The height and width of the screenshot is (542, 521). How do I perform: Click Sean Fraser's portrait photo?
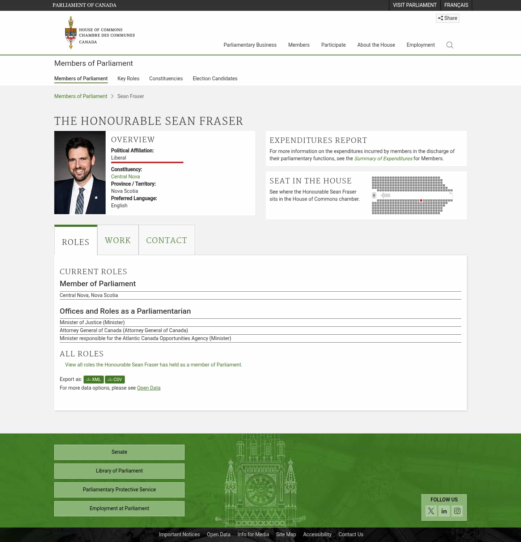pyautogui.click(x=80, y=173)
